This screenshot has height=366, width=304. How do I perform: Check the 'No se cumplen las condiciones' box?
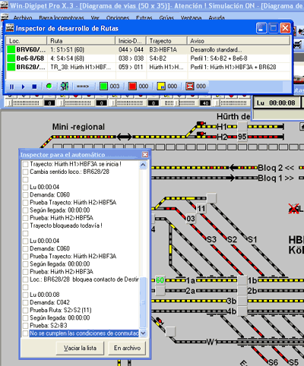point(25,333)
